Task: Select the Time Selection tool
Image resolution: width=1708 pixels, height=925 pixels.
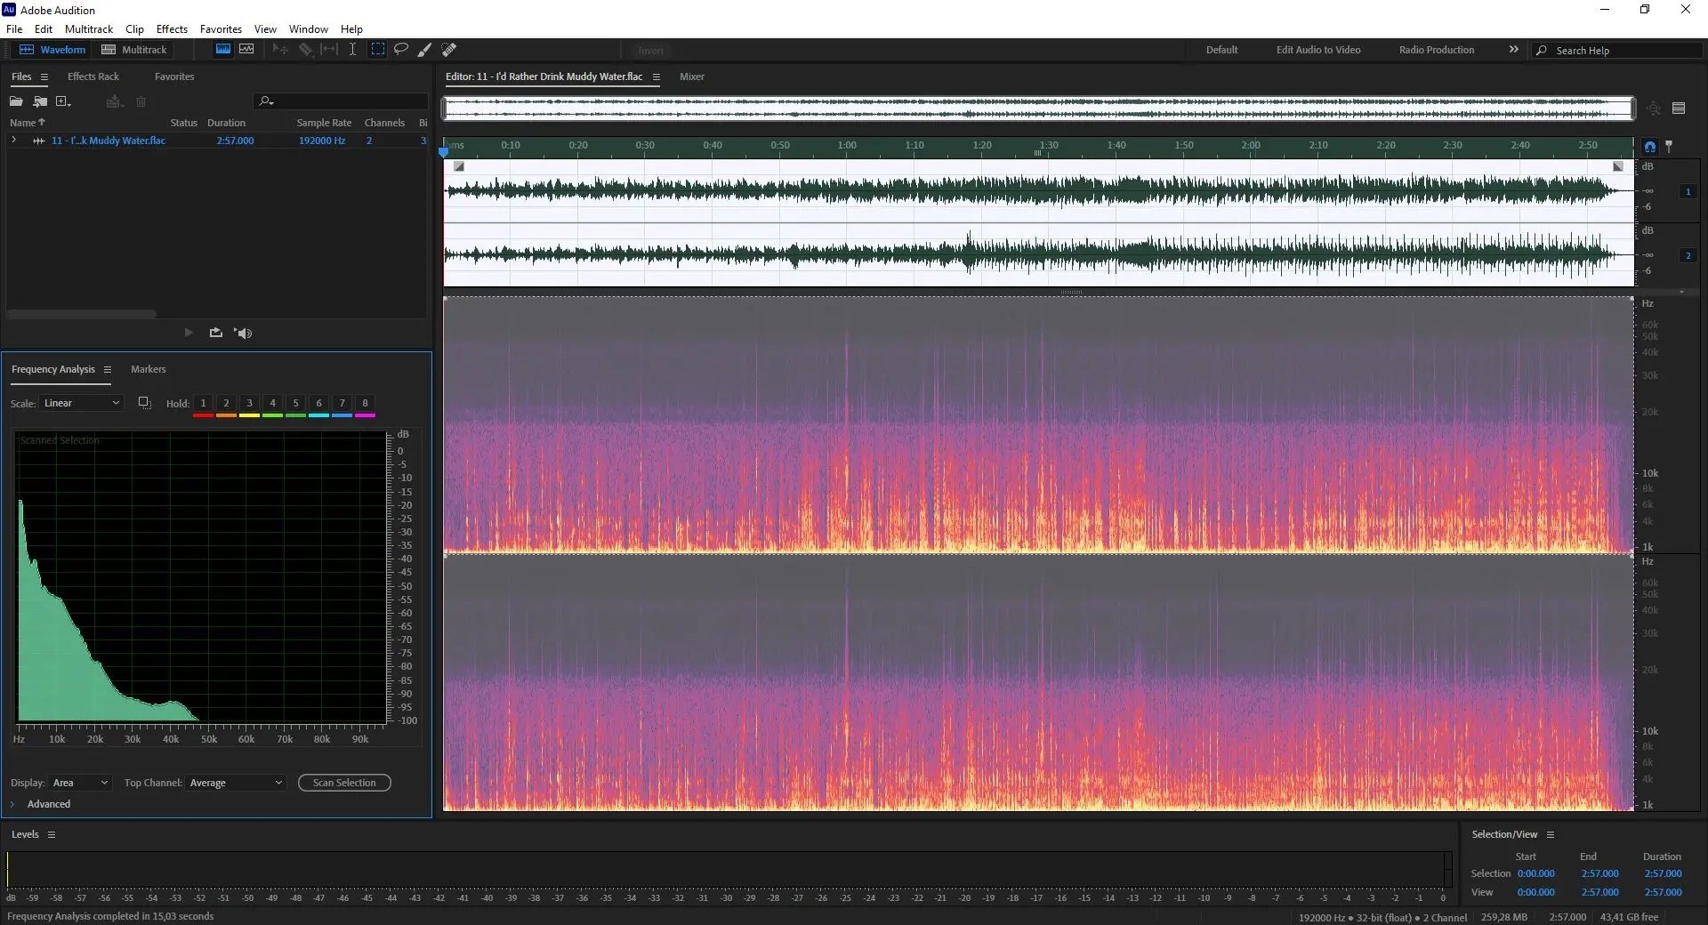Action: [x=352, y=50]
